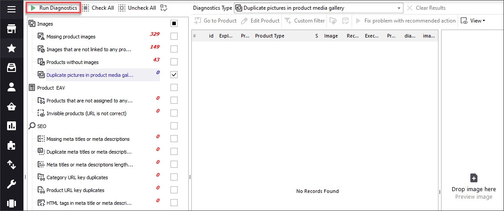The width and height of the screenshot is (504, 211).
Task: Click the Missing product images row icon
Action: tap(41, 36)
